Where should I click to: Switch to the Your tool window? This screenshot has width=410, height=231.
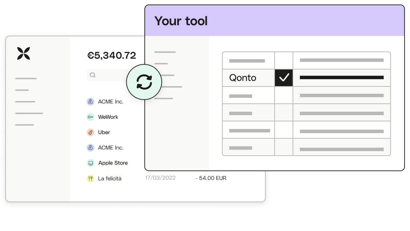pyautogui.click(x=274, y=104)
